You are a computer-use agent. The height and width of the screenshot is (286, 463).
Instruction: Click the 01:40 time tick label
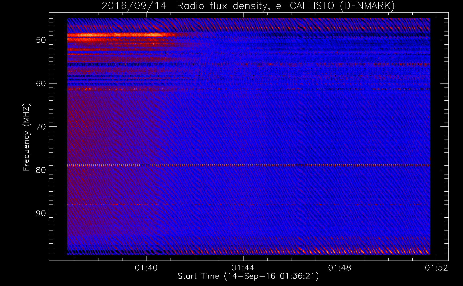(x=146, y=268)
